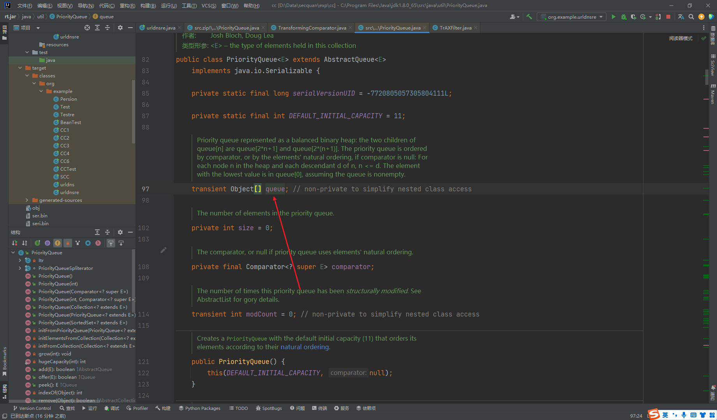Collapse the classes folder

click(27, 75)
